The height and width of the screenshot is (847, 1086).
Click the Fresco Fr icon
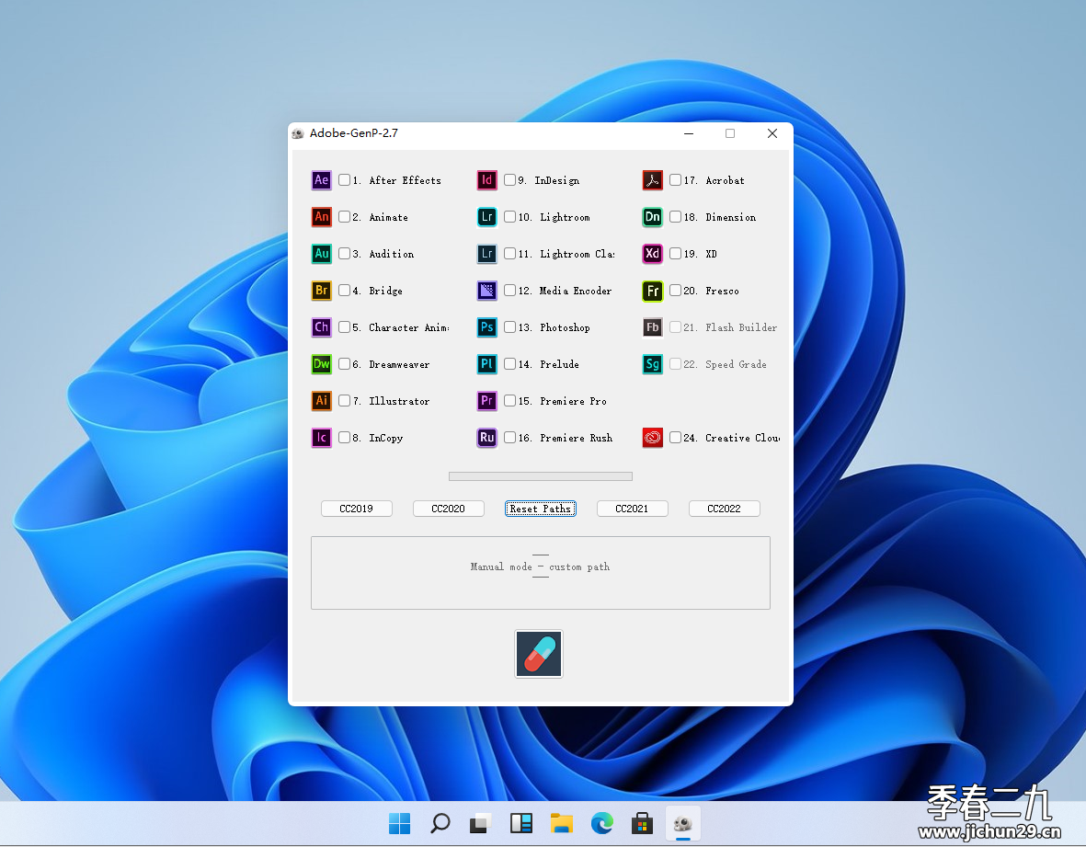pos(653,291)
